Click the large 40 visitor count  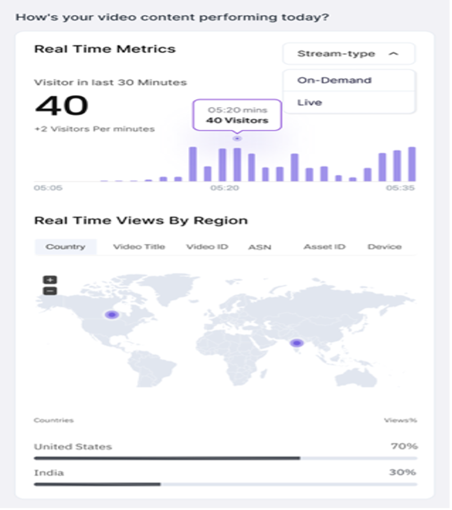coord(62,105)
